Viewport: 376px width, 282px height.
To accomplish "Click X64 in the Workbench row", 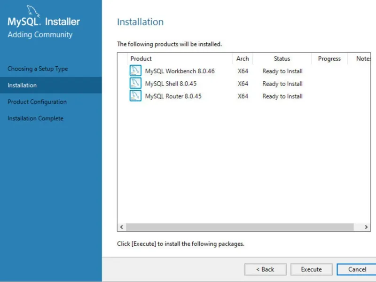I will click(x=243, y=71).
